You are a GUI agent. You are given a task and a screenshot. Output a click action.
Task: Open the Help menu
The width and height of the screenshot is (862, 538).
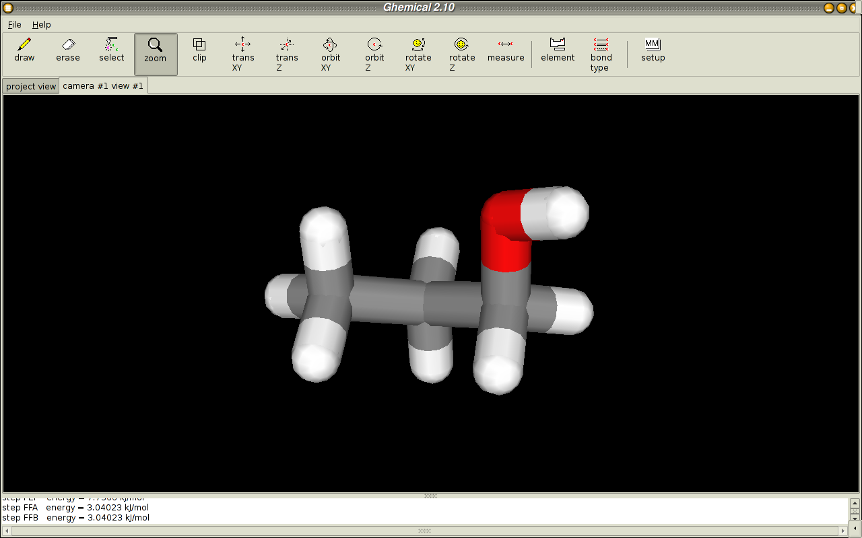coord(42,24)
